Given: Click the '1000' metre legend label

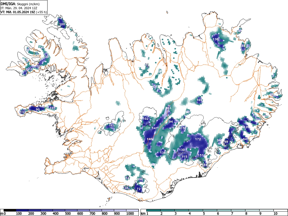Looking at the screenshot, I should point(130,213).
